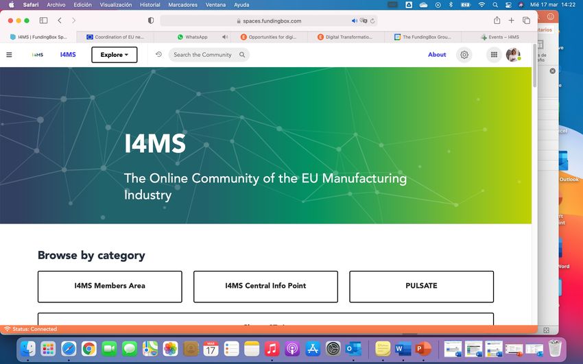Image resolution: width=583 pixels, height=364 pixels.
Task: Open Microsoft Outlook from the Dock
Action: [x=353, y=349]
